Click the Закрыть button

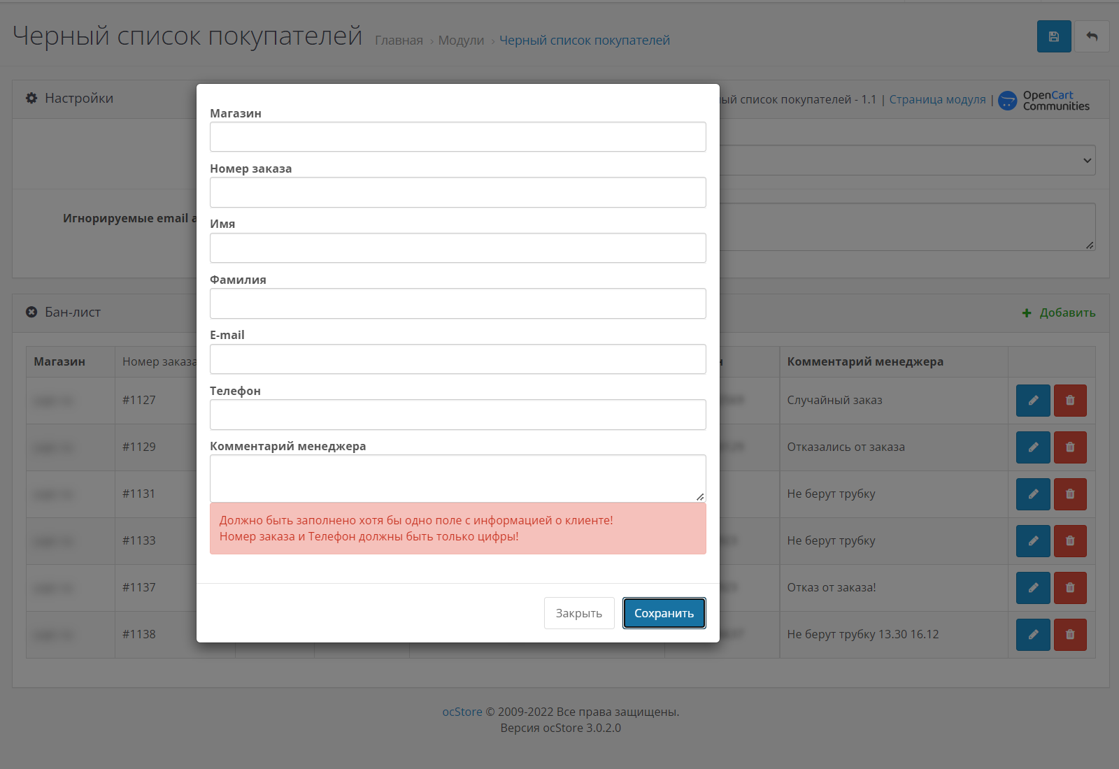[579, 613]
